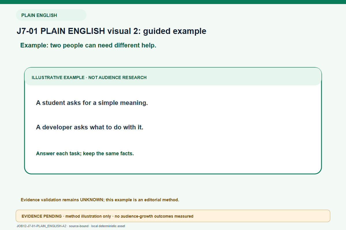Click the 'EVIDENCE PENDING' banner

(173, 216)
